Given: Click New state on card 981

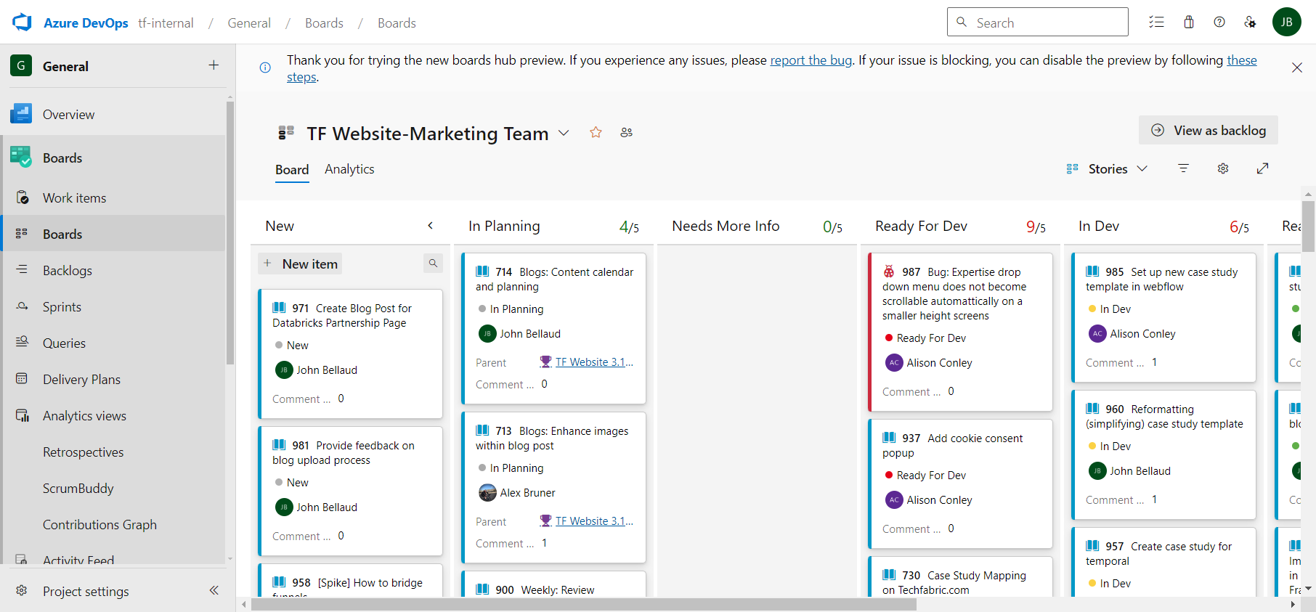Looking at the screenshot, I should point(292,482).
